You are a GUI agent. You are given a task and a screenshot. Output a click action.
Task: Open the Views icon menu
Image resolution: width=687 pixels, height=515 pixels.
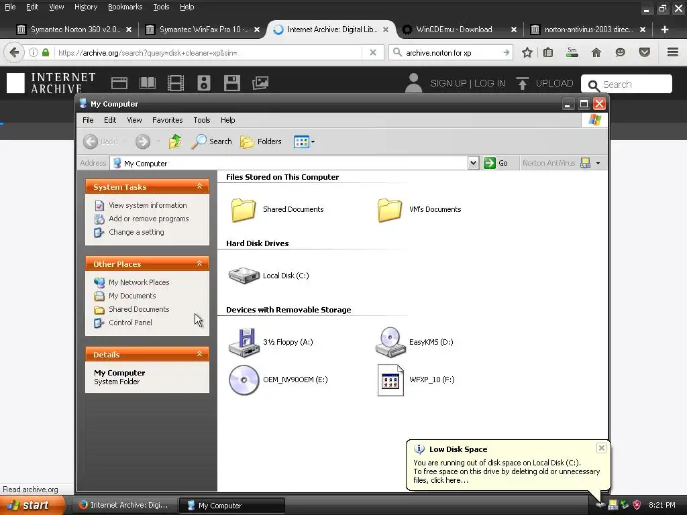(304, 141)
